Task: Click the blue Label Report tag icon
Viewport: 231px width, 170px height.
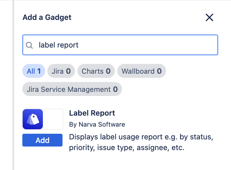Action: pos(33,119)
